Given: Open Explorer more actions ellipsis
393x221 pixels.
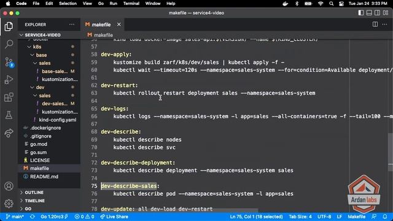Looking at the screenshot, I should [72, 25].
